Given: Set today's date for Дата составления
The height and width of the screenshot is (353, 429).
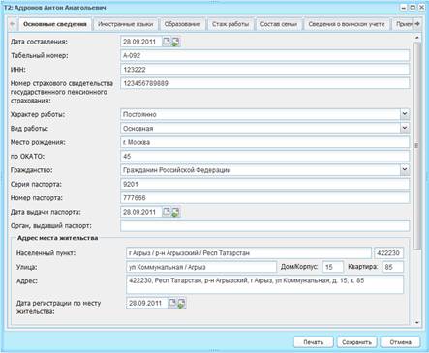Looking at the screenshot, I should pyautogui.click(x=175, y=42).
